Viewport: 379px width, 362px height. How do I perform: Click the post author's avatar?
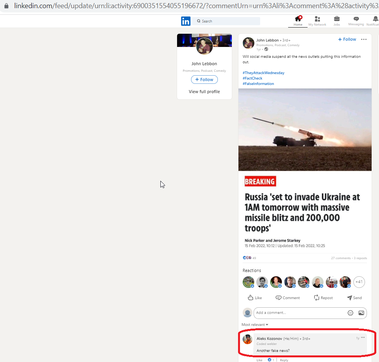(248, 43)
